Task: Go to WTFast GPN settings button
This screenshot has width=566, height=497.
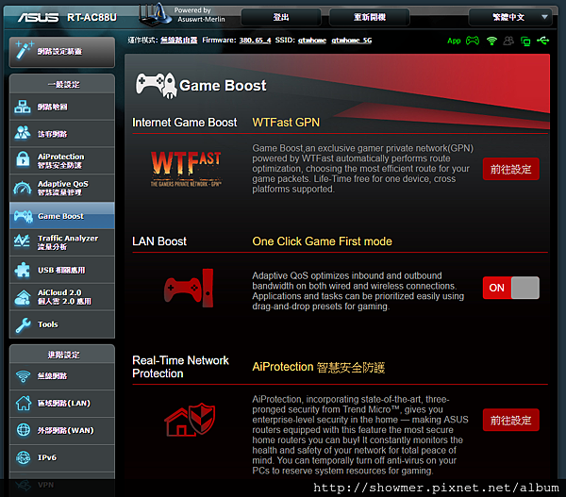Action: tap(510, 169)
